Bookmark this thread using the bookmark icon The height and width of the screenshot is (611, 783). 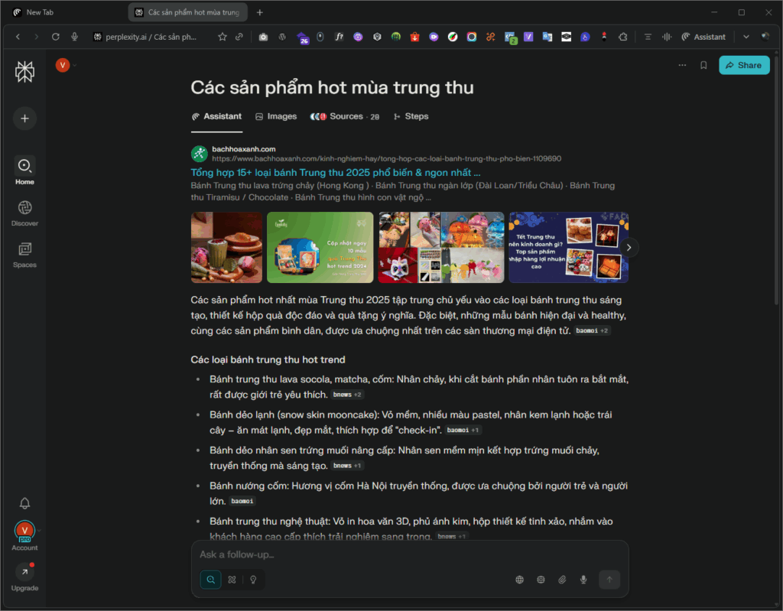[704, 65]
